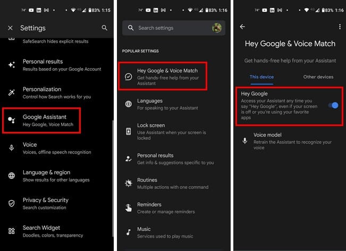
Task: Click the Reminders hand icon
Action: pos(129,208)
